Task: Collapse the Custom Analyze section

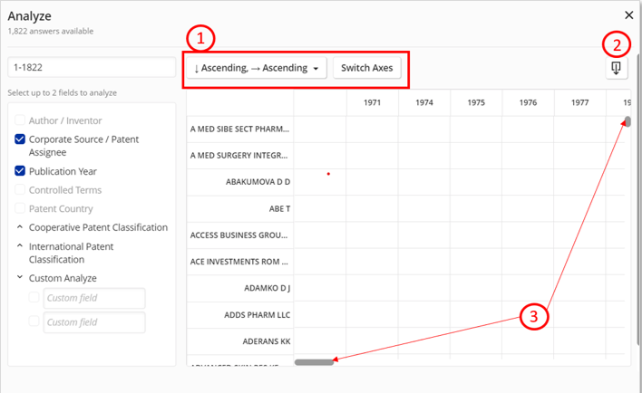Action: (20, 278)
